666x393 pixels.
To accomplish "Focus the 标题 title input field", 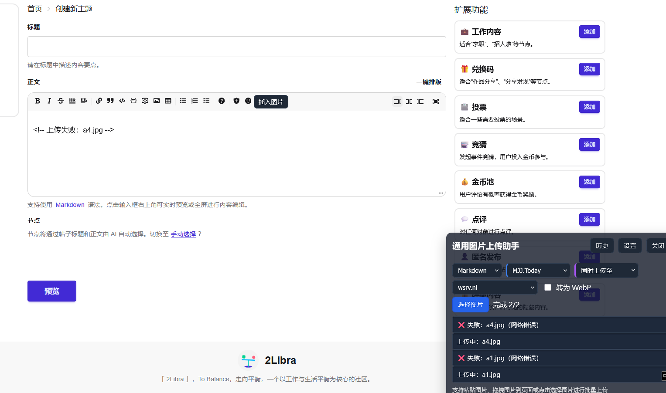I will click(236, 47).
